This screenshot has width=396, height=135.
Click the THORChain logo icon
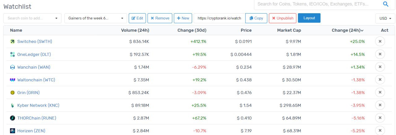pos(12,118)
